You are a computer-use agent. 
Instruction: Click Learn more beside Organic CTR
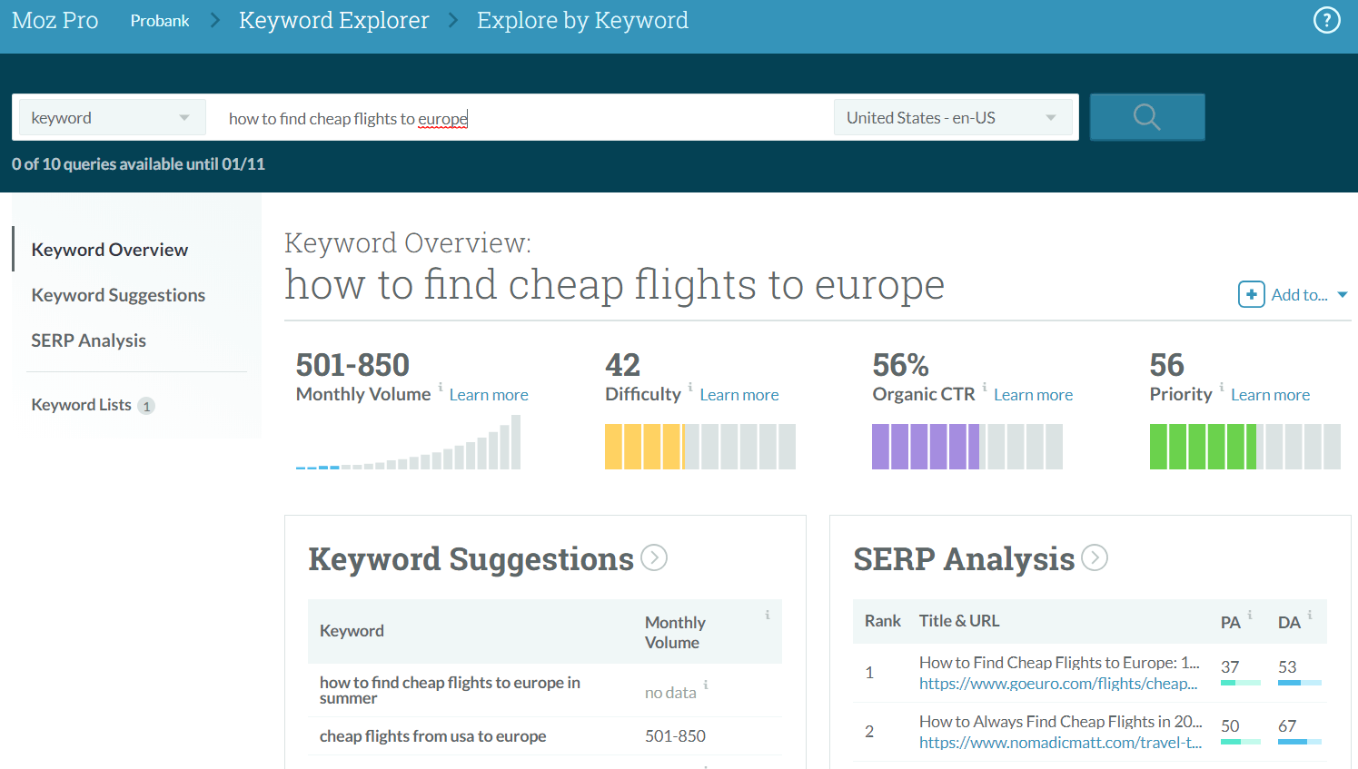coord(1033,395)
